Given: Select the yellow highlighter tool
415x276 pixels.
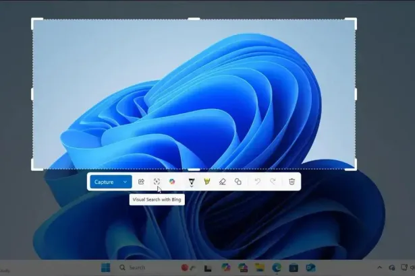Looking at the screenshot, I should (x=207, y=182).
